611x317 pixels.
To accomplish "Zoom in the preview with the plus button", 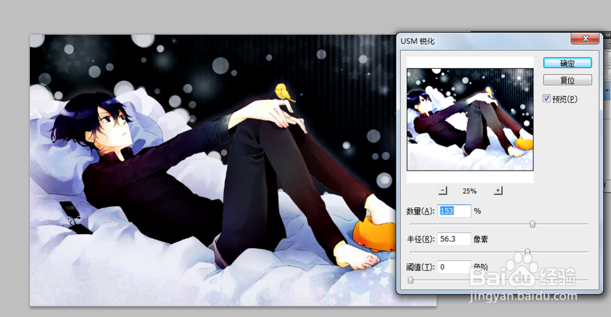I will click(498, 191).
